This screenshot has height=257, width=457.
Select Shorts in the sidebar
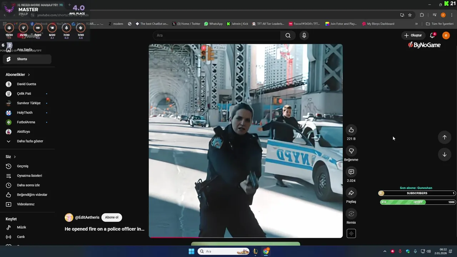click(x=27, y=59)
